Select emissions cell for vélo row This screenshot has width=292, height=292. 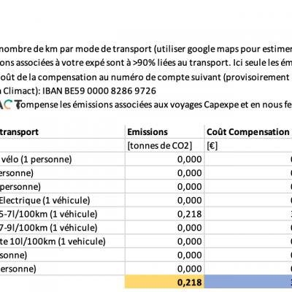point(165,159)
